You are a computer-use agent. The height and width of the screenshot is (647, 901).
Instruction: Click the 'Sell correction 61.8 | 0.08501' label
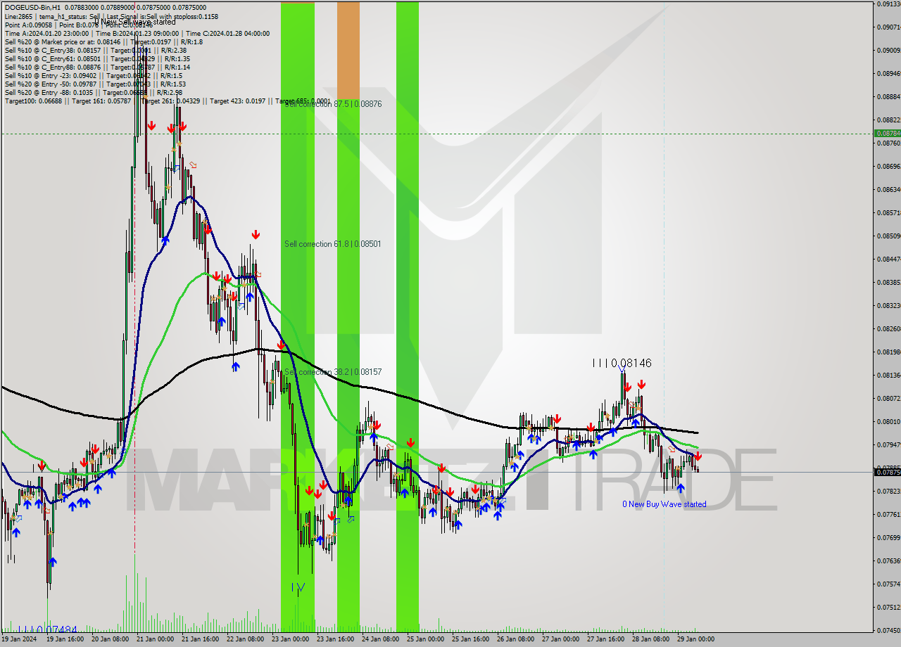pos(333,244)
